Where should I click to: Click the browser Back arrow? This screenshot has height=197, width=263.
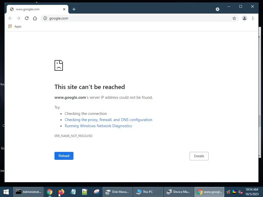10,18
